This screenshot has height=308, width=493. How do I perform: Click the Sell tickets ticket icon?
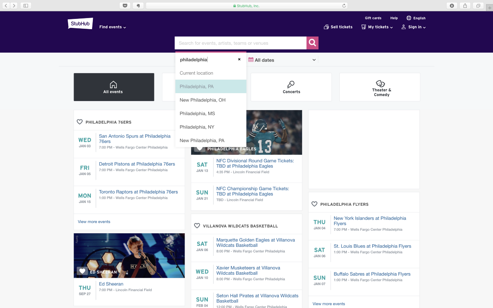pos(326,27)
